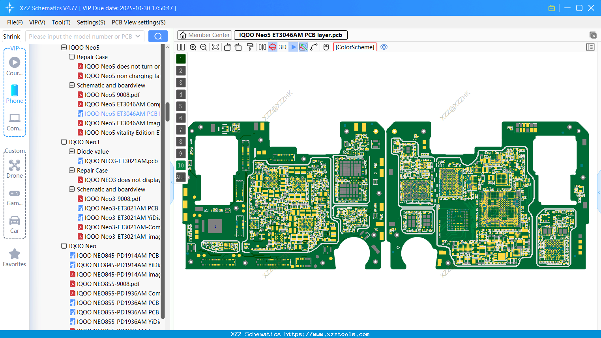Open the www.xzztools.com link in status bar
Image resolution: width=601 pixels, height=338 pixels.
coord(327,334)
